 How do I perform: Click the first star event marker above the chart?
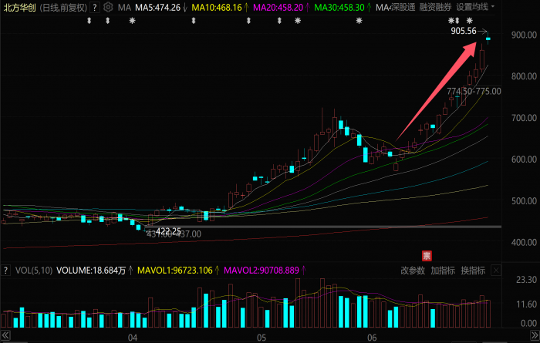(x=132, y=21)
